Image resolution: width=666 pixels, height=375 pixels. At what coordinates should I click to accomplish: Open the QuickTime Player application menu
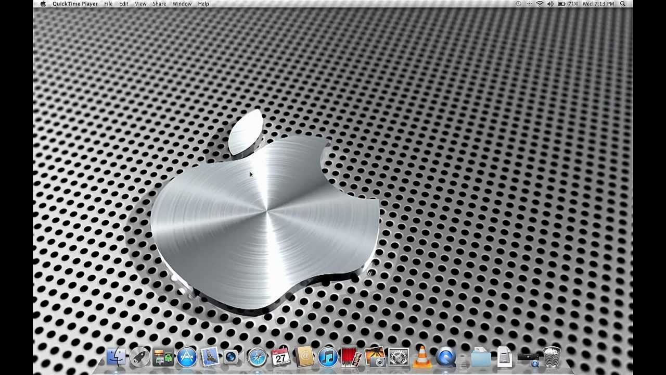click(75, 4)
